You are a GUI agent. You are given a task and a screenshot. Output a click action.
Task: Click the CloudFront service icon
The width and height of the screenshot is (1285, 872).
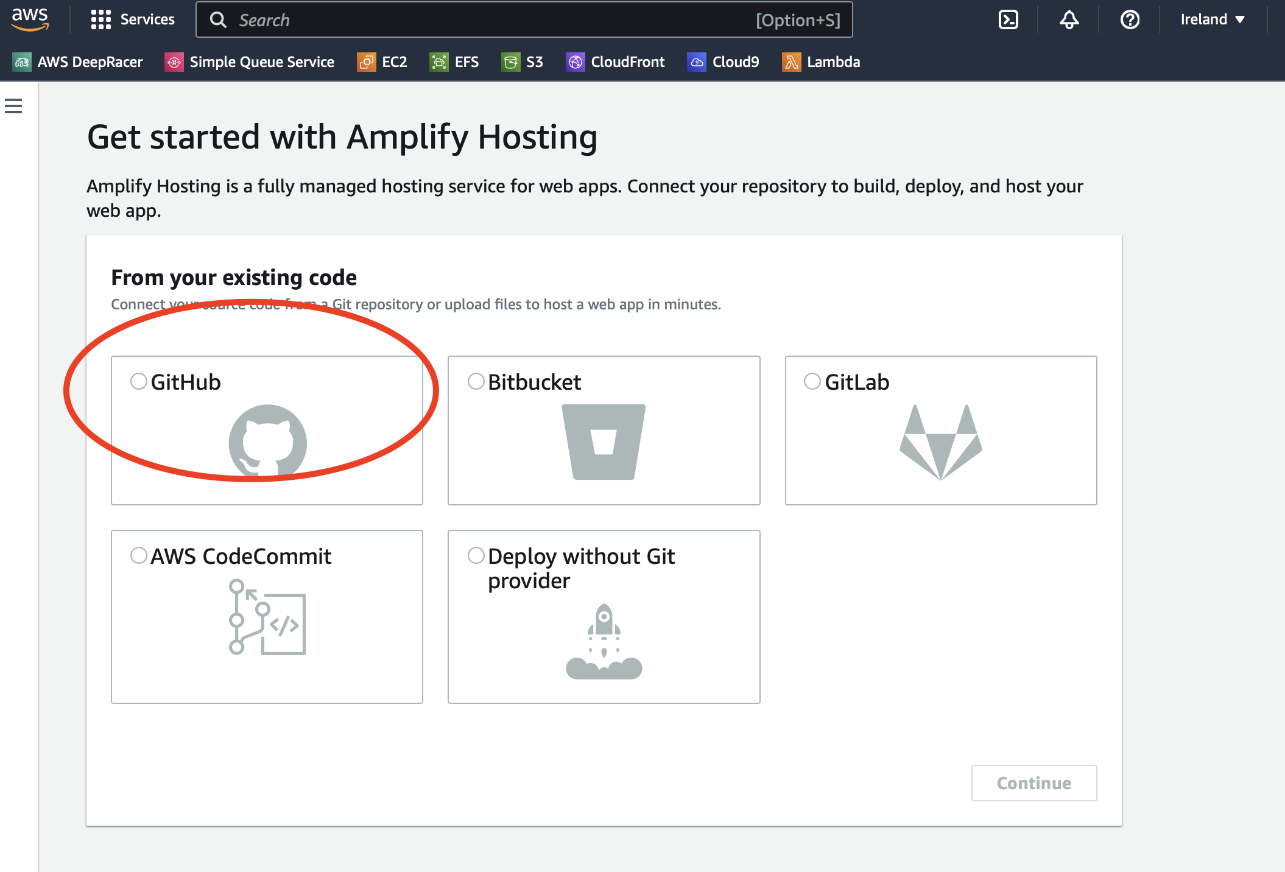[575, 62]
